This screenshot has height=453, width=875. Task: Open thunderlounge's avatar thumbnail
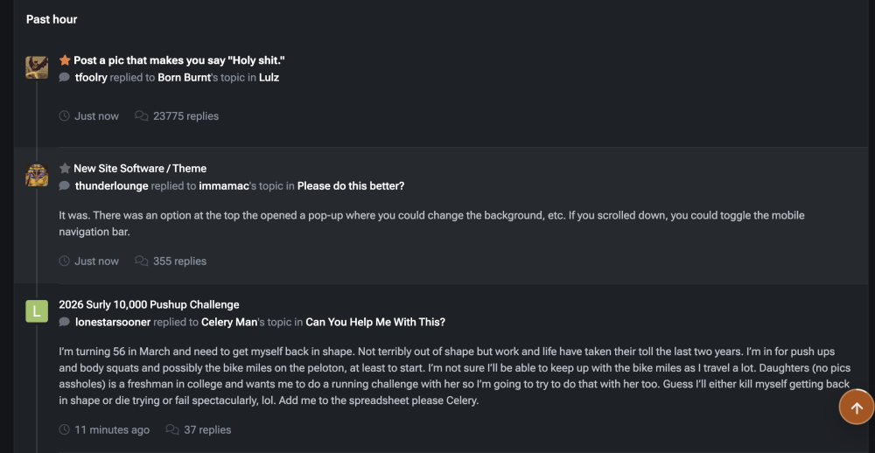point(37,175)
